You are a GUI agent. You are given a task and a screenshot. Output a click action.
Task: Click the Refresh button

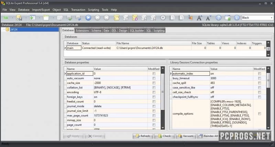click(143, 136)
